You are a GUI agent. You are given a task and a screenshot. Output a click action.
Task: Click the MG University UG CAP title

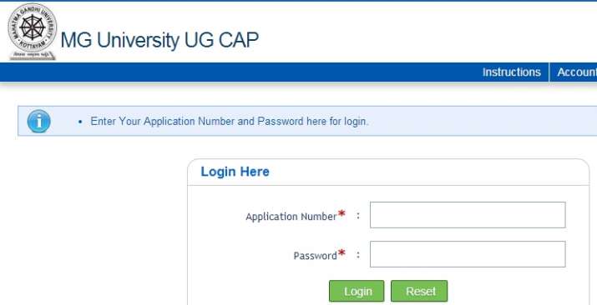(159, 40)
